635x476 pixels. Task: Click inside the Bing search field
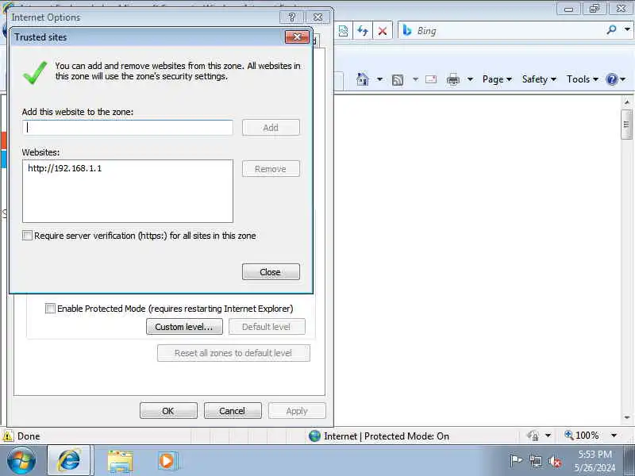tap(508, 30)
